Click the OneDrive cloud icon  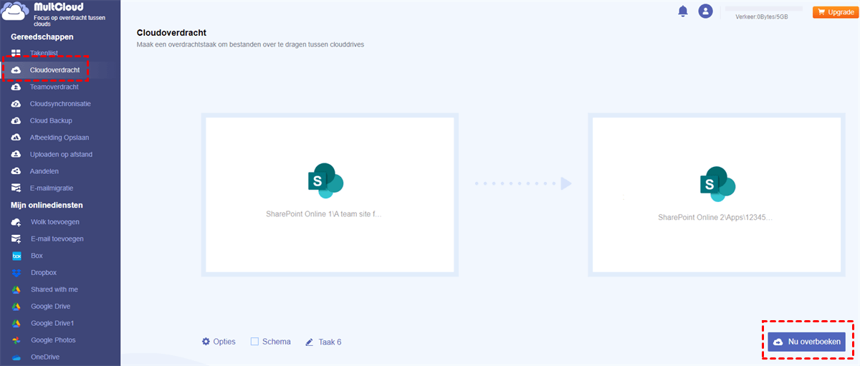tap(16, 357)
